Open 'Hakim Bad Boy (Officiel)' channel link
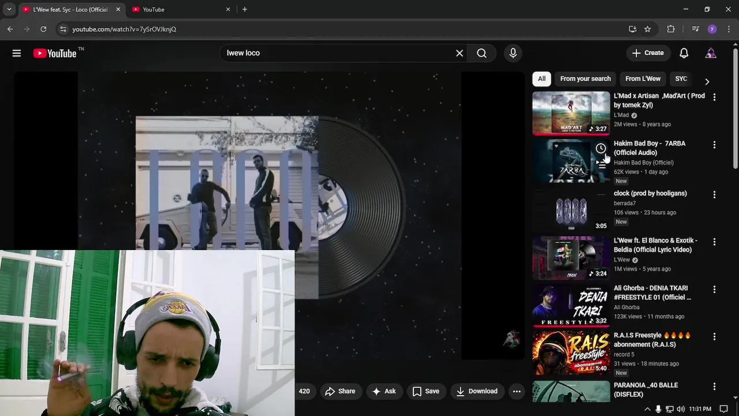 pos(644,162)
